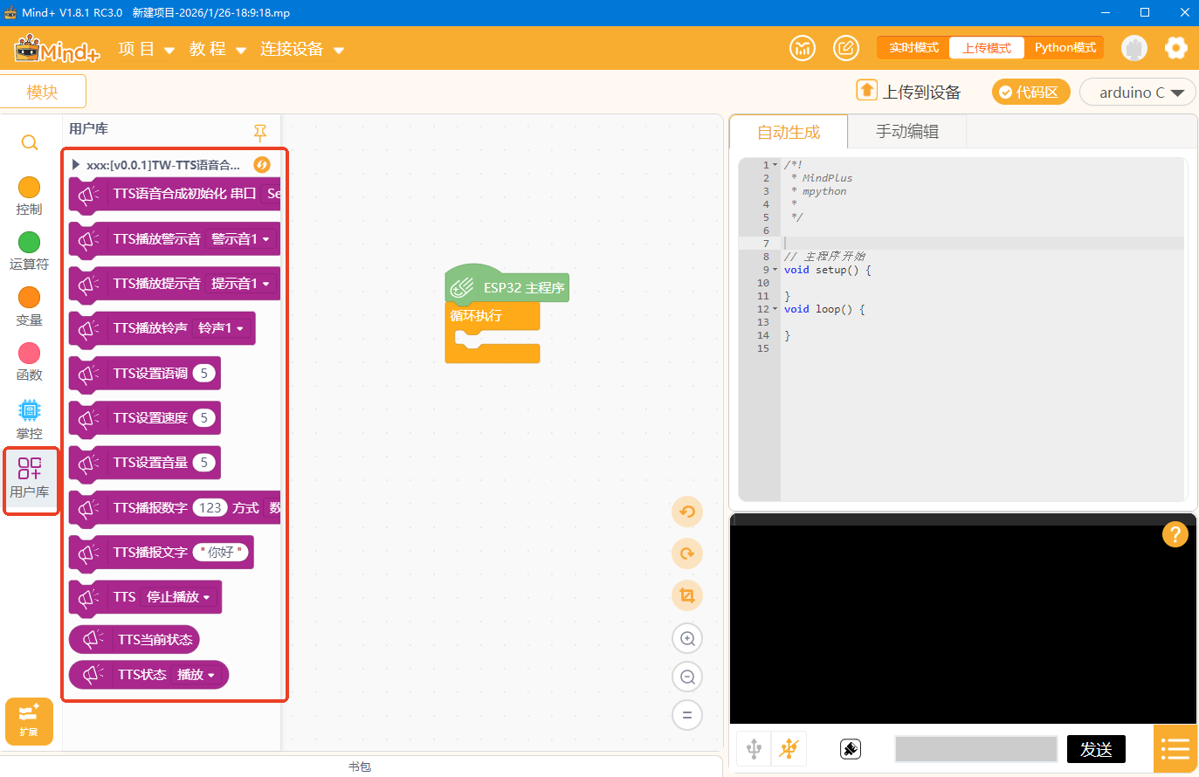The height and width of the screenshot is (777, 1199).
Task: Zoom out on the workspace canvas
Action: [687, 677]
